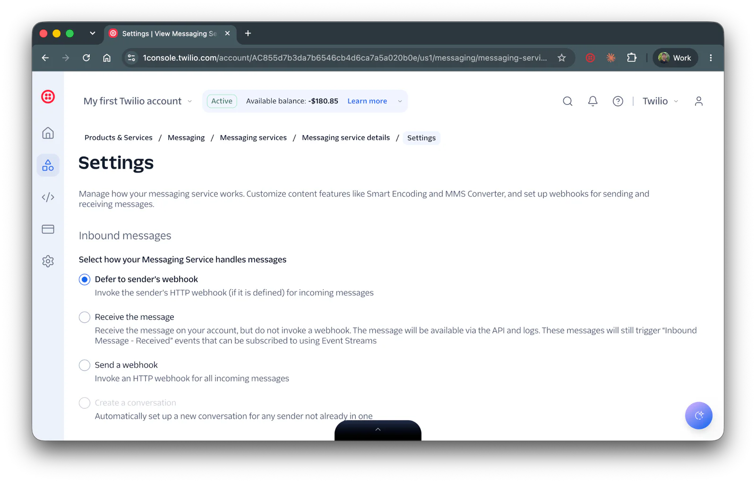Open the tab search chevron in the title bar
Screen dimensions: 756x483
click(x=92, y=34)
